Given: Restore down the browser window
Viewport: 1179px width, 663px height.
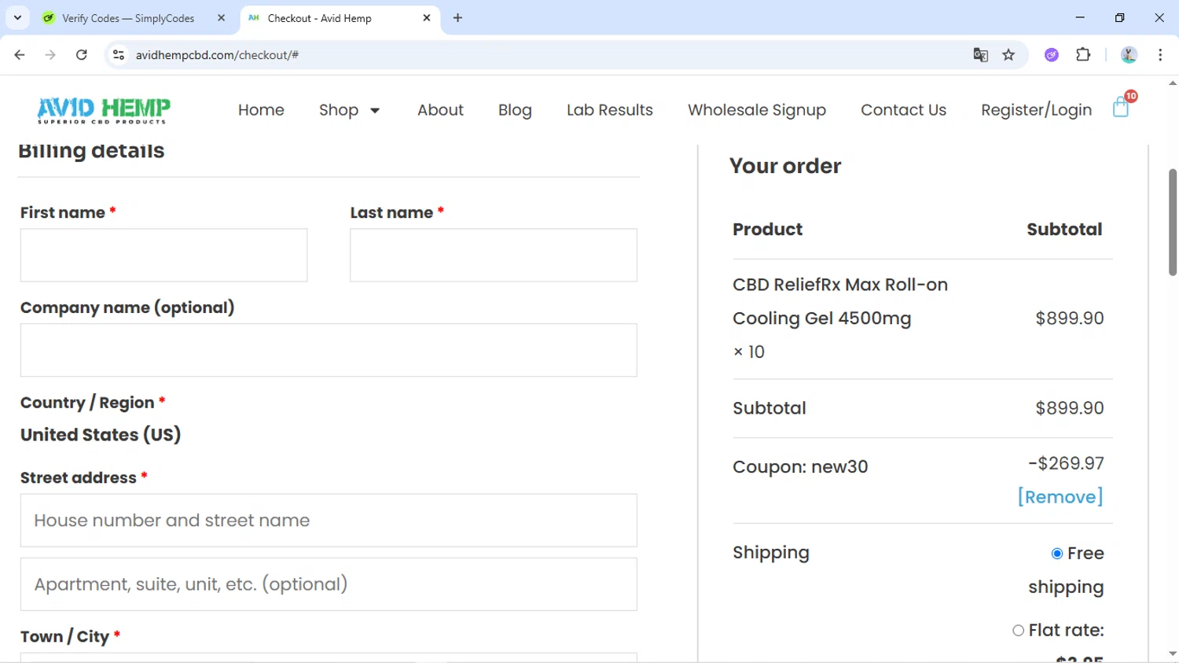Looking at the screenshot, I should [x=1119, y=17].
